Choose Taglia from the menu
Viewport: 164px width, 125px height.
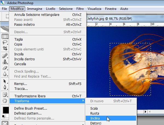pyautogui.click(x=48, y=39)
